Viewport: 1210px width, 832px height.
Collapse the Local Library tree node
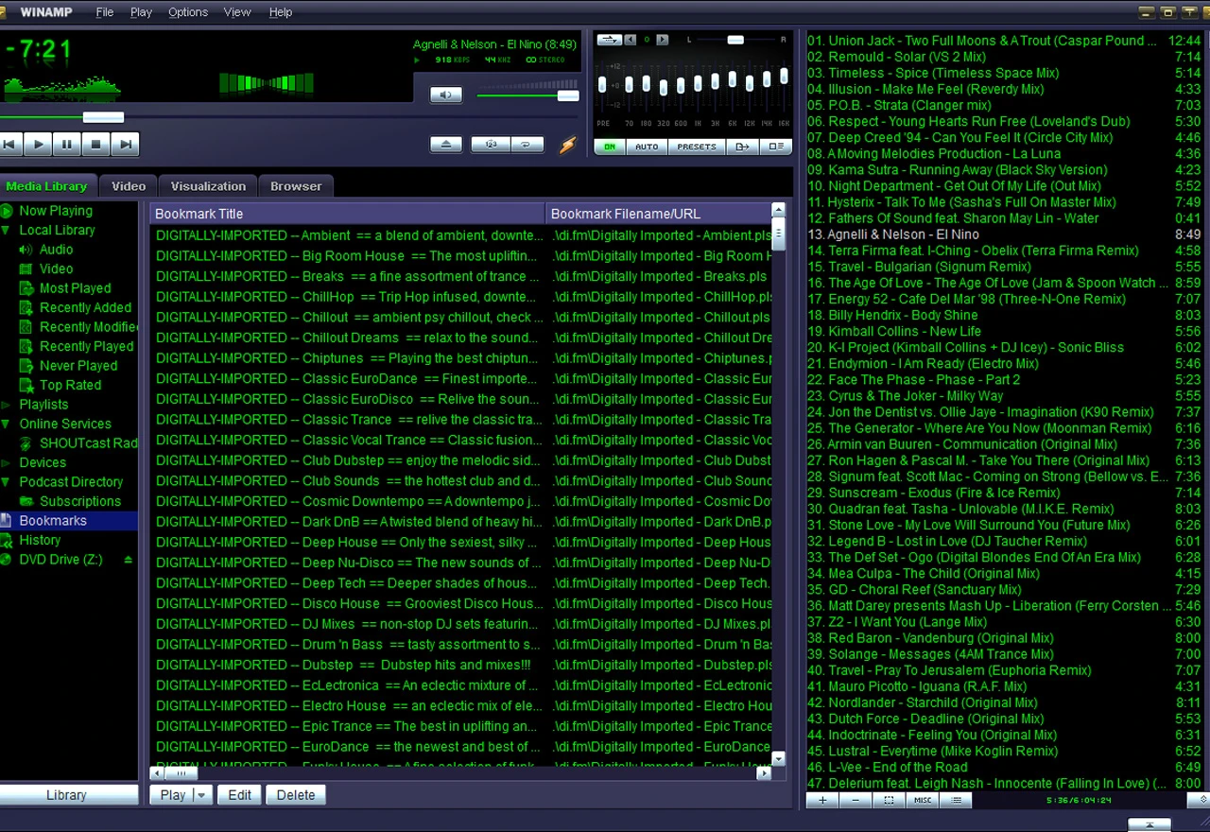pos(6,230)
